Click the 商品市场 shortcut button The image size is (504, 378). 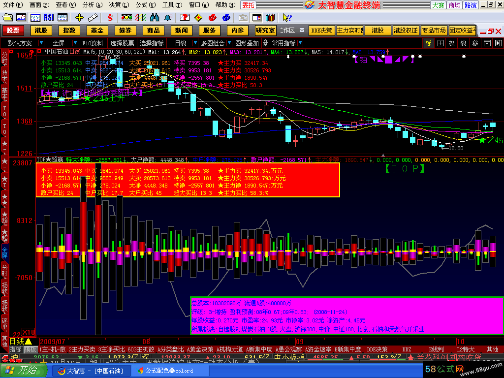434,30
